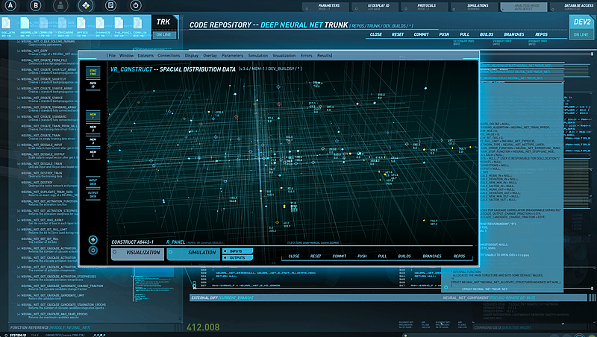
Task: Open the Datasets menu
Action: [146, 56]
